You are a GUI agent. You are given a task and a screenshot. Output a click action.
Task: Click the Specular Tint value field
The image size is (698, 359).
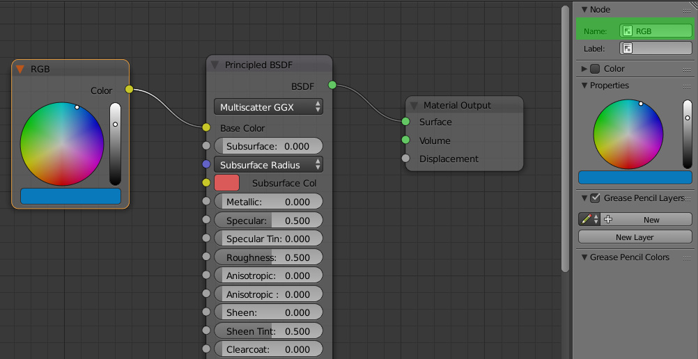pyautogui.click(x=268, y=239)
